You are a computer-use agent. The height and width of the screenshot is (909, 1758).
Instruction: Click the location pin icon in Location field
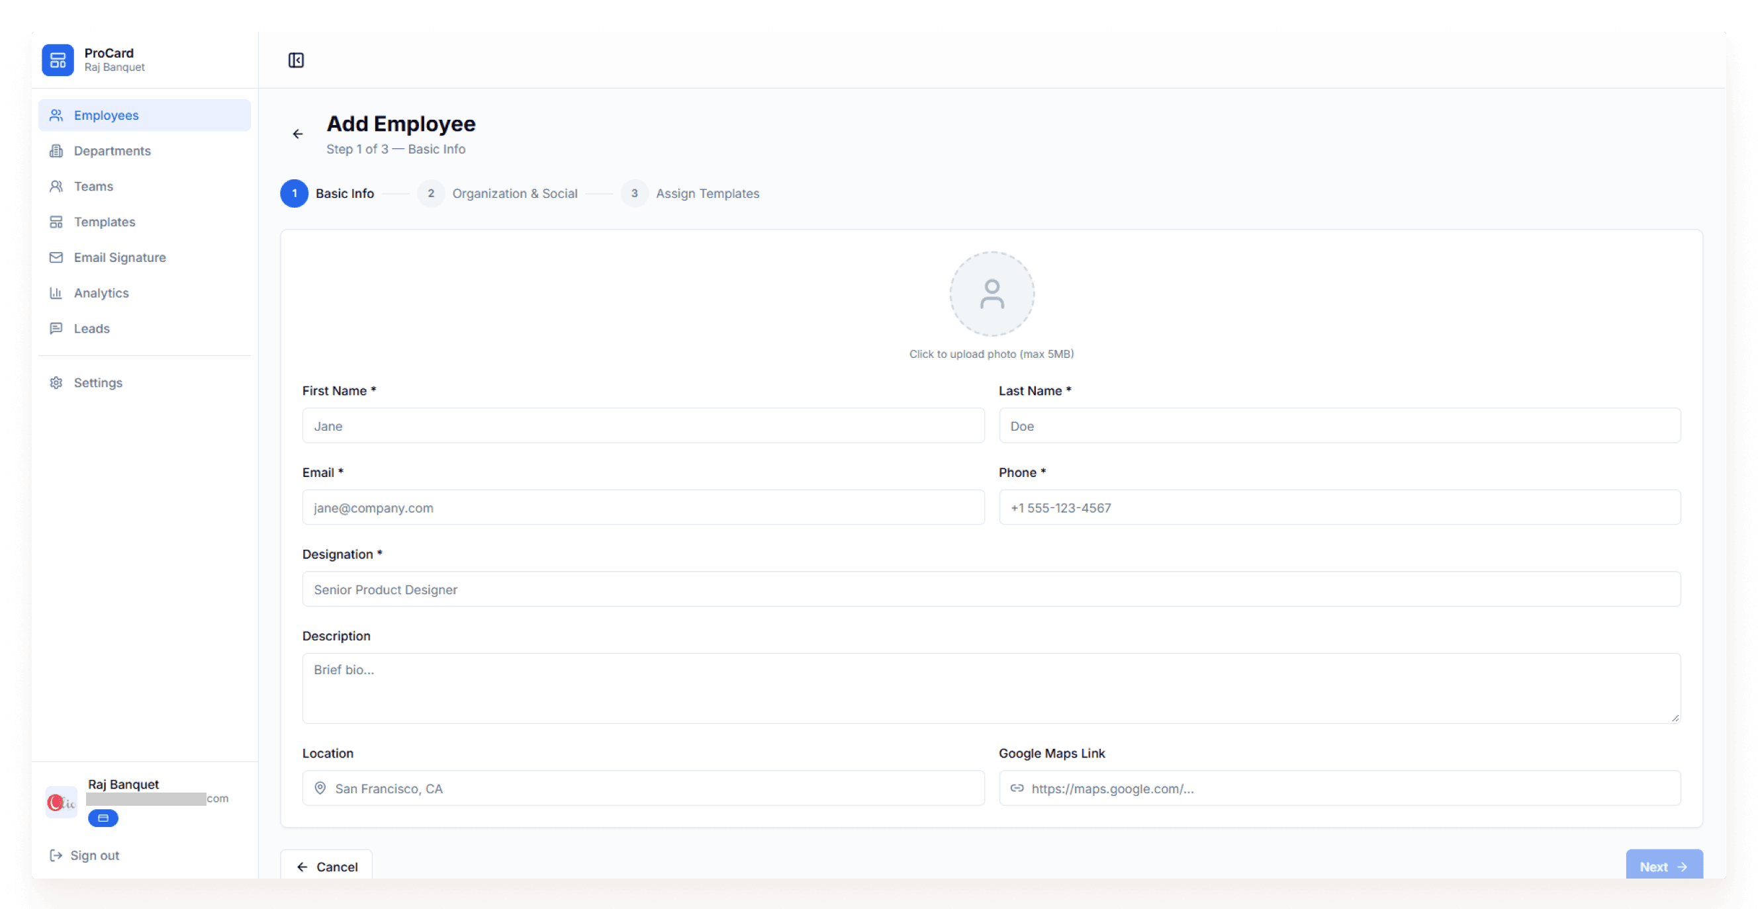click(320, 789)
